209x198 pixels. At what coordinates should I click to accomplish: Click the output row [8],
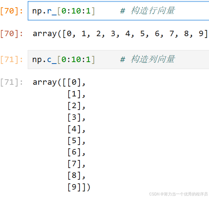click(76, 175)
